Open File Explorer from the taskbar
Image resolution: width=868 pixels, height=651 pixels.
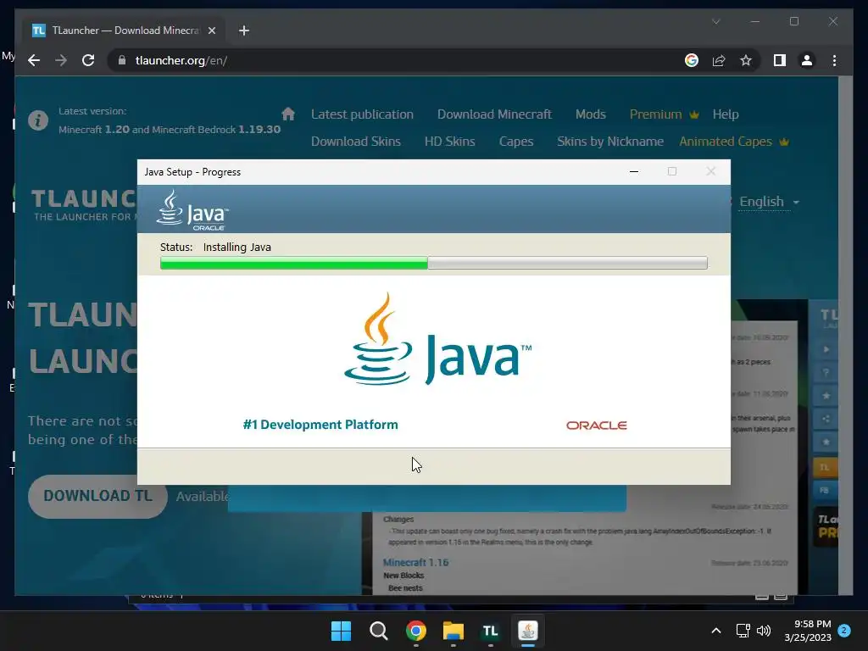click(x=453, y=631)
